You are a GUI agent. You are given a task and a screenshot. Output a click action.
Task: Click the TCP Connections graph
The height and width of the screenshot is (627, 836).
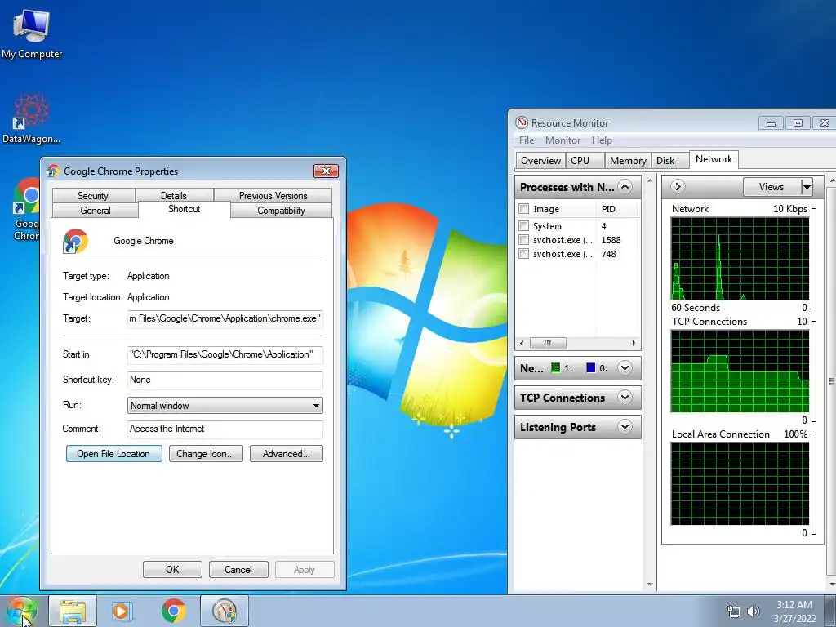[x=740, y=371]
